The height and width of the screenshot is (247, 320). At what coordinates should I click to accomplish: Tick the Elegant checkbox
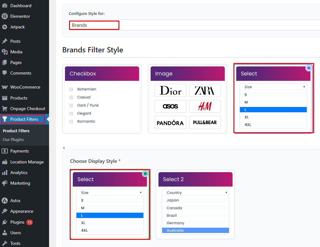[71, 114]
